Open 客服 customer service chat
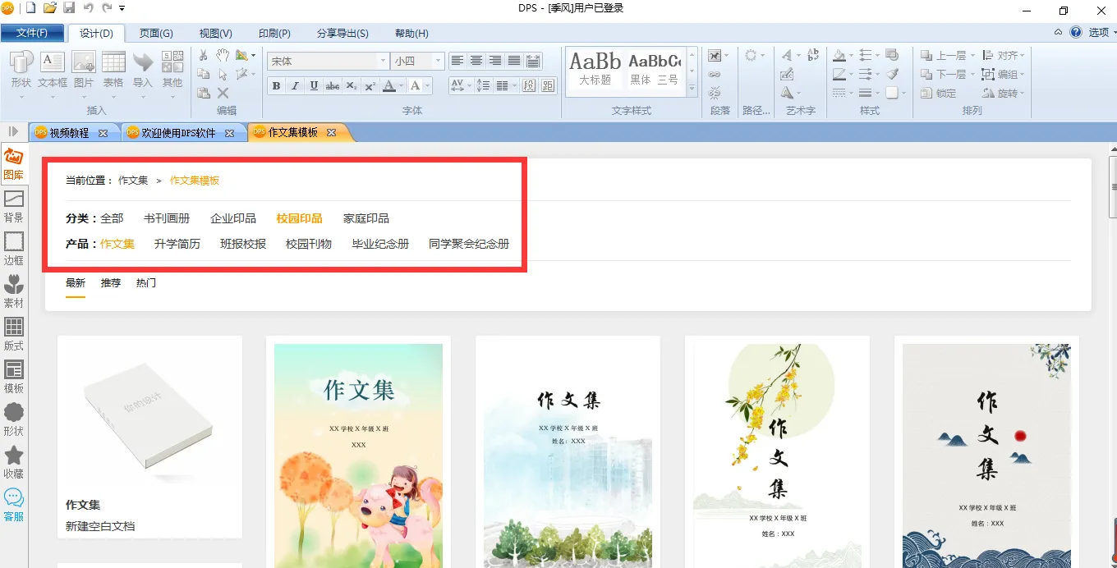The height and width of the screenshot is (568, 1117). 13,504
